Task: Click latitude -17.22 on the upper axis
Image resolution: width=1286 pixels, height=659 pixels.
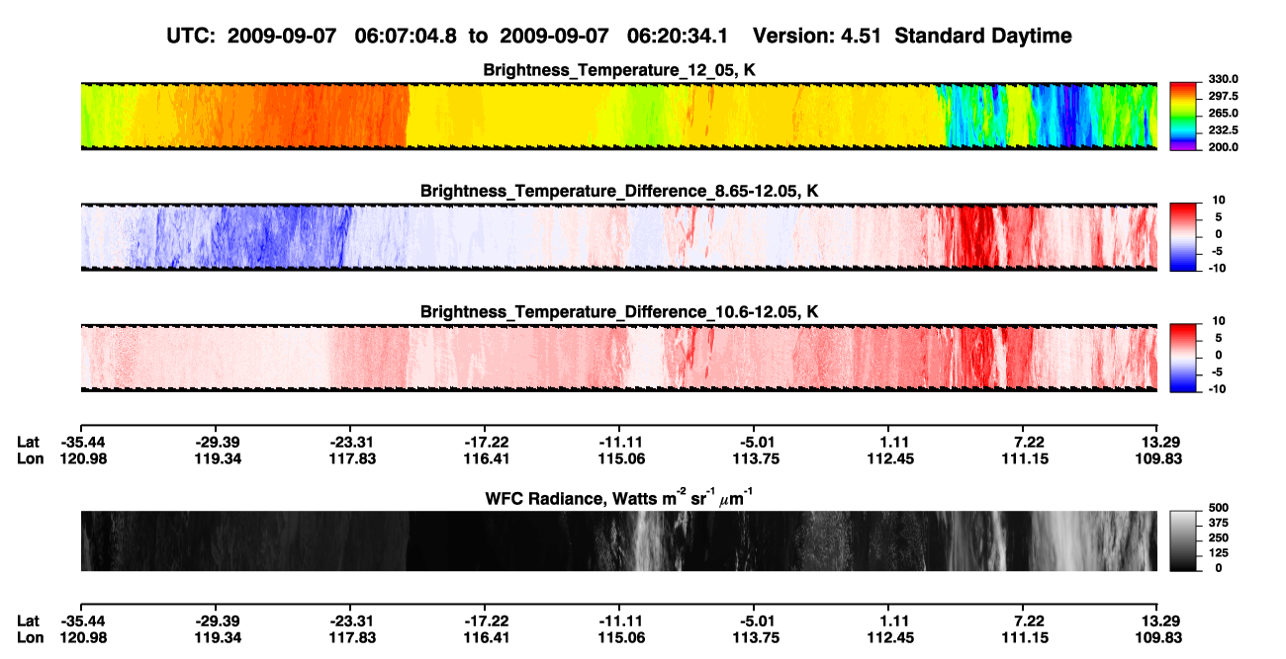Action: click(x=485, y=443)
